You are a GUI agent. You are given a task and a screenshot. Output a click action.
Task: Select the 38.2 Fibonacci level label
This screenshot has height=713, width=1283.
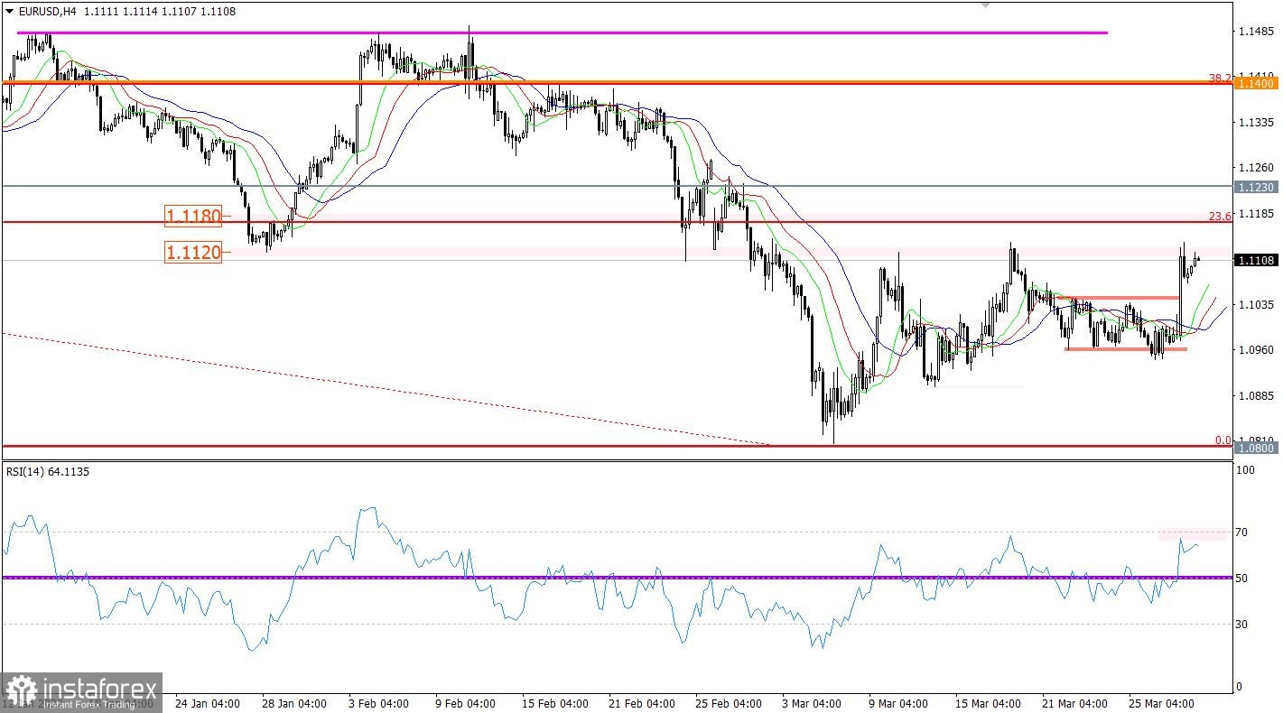coord(1220,78)
